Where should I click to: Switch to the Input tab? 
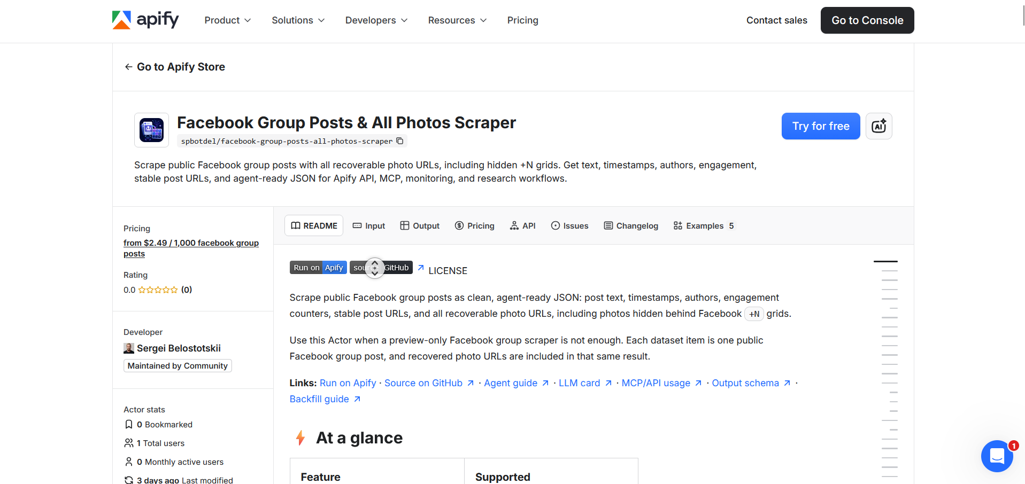click(x=369, y=226)
